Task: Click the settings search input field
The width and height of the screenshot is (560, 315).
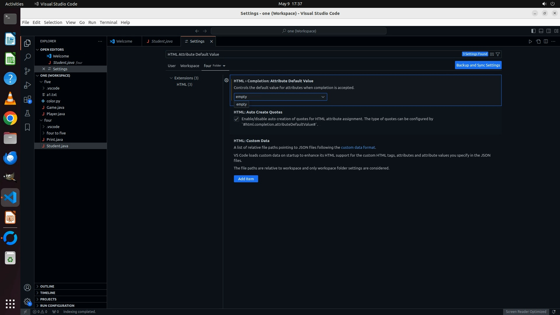Action: pos(312,54)
